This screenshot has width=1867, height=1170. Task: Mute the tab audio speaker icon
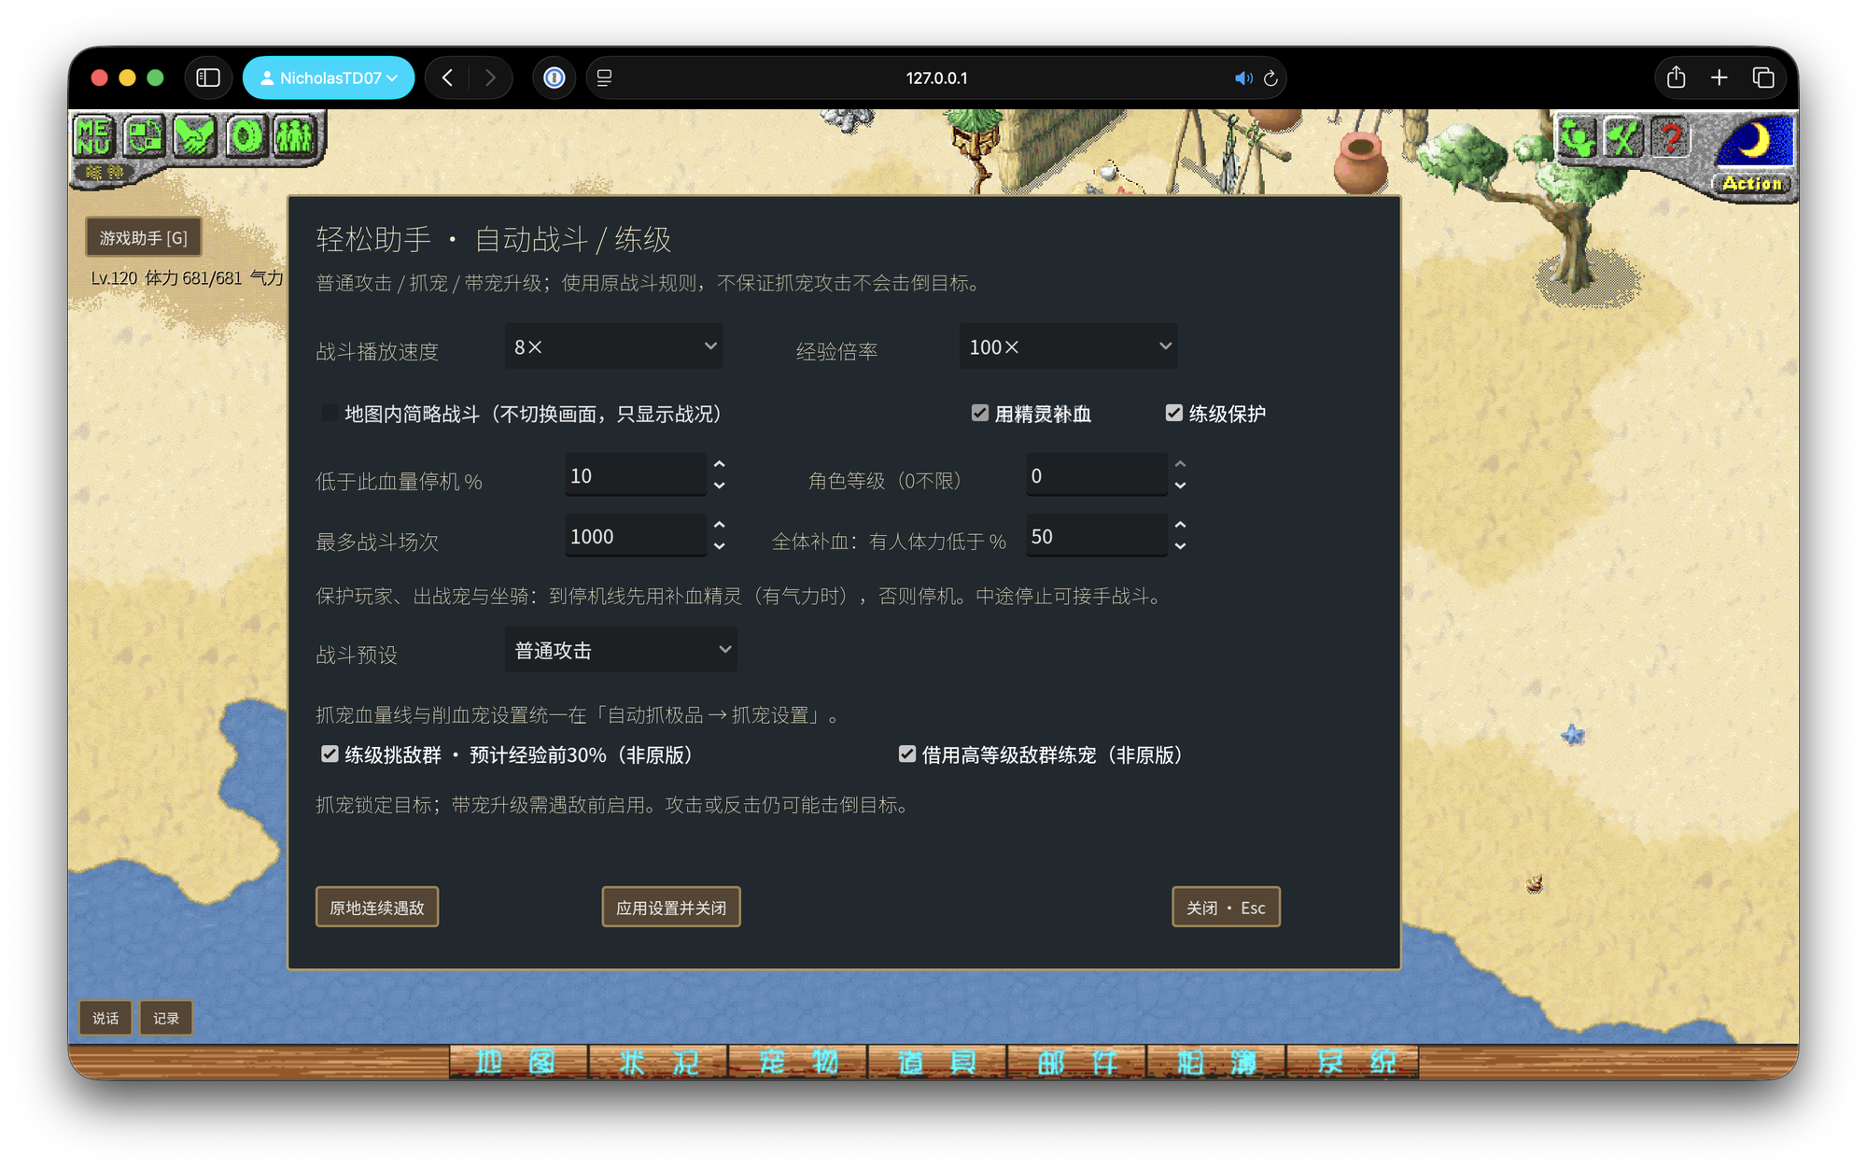point(1242,78)
